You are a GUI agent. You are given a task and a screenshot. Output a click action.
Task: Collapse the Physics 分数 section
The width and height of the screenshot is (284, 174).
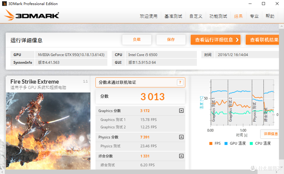tap(181, 137)
